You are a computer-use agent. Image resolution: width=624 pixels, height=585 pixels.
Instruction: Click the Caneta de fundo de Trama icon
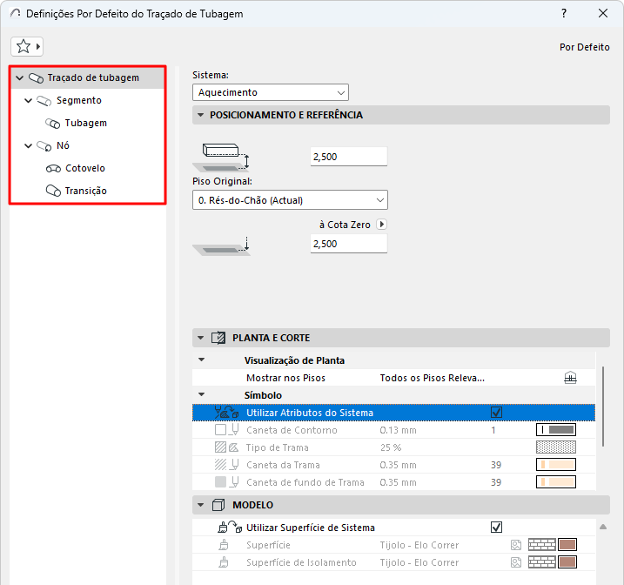(x=227, y=482)
